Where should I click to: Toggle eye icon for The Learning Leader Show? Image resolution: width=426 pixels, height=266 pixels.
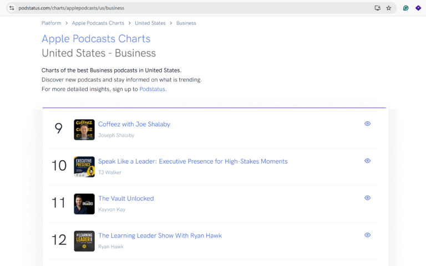pos(367,236)
